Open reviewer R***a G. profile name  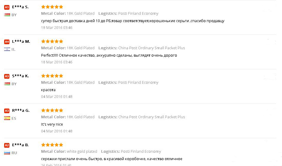point(21,110)
